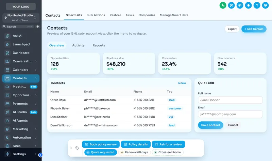Click the Settings gear icon

7,154
